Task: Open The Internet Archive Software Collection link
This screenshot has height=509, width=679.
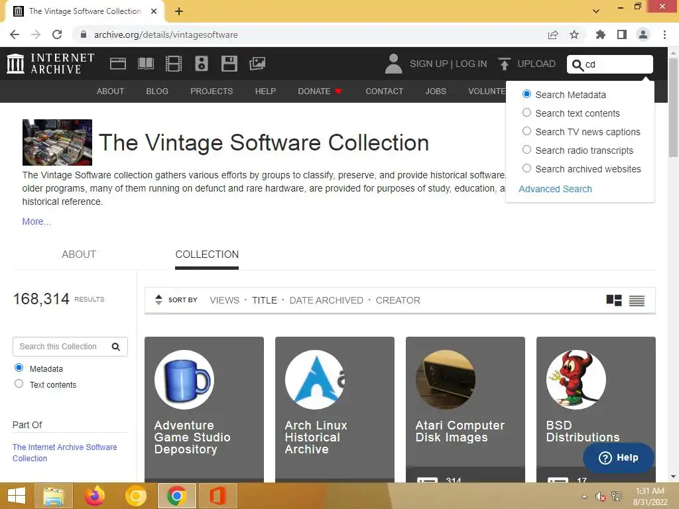Action: coord(64,453)
